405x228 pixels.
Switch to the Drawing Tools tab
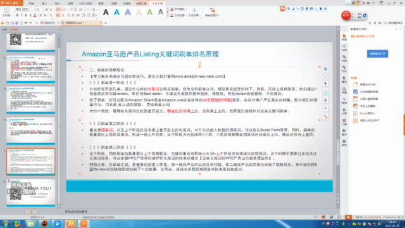point(142,3)
